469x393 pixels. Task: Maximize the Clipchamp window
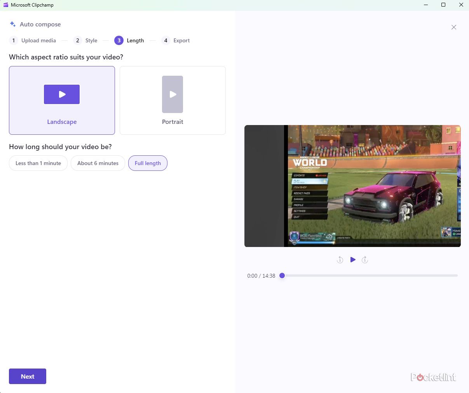click(x=443, y=5)
